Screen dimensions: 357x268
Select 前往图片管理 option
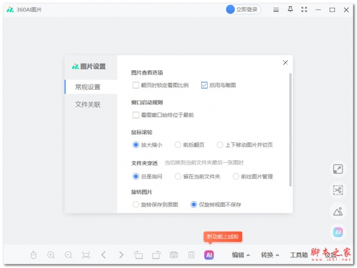[236, 176]
